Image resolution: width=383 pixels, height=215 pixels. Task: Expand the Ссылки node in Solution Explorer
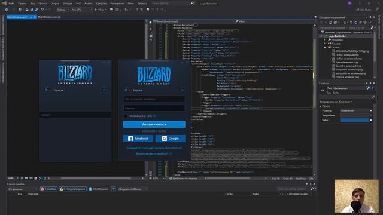click(325, 44)
